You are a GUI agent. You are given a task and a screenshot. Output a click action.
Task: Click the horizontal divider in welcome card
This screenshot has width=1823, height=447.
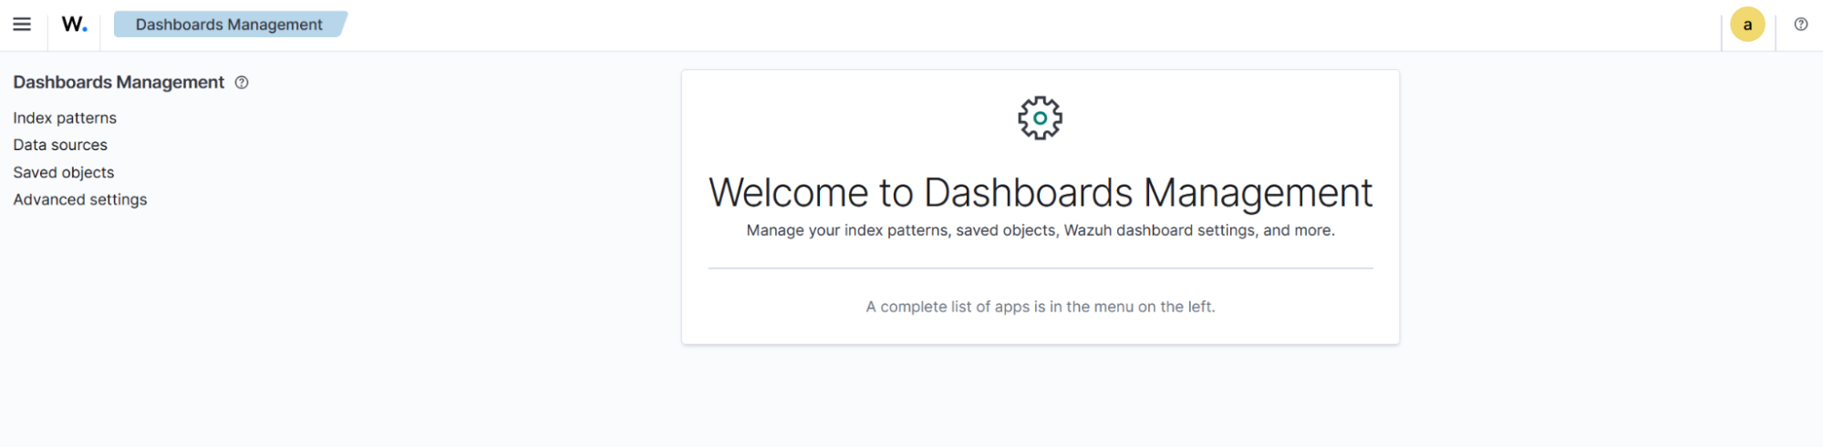(1040, 269)
